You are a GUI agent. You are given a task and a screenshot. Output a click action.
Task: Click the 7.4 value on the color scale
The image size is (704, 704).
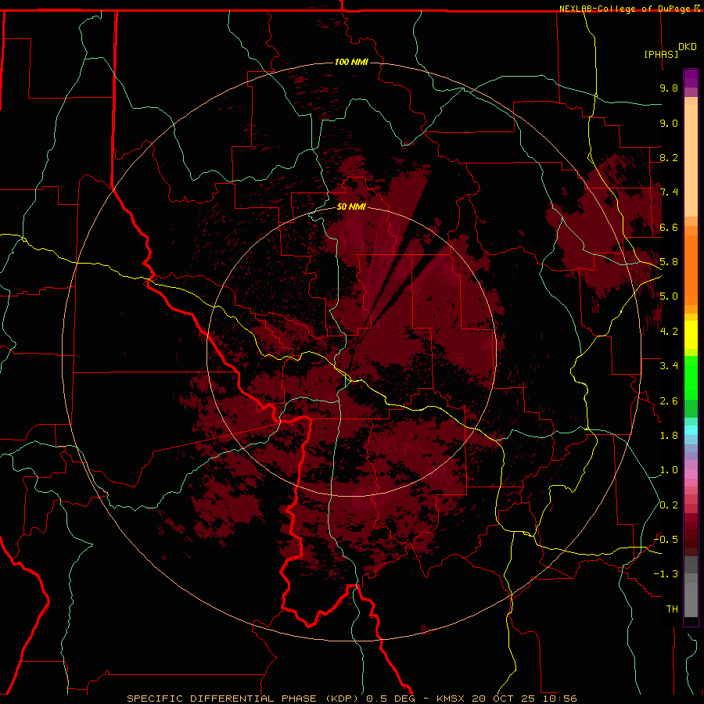(x=669, y=192)
